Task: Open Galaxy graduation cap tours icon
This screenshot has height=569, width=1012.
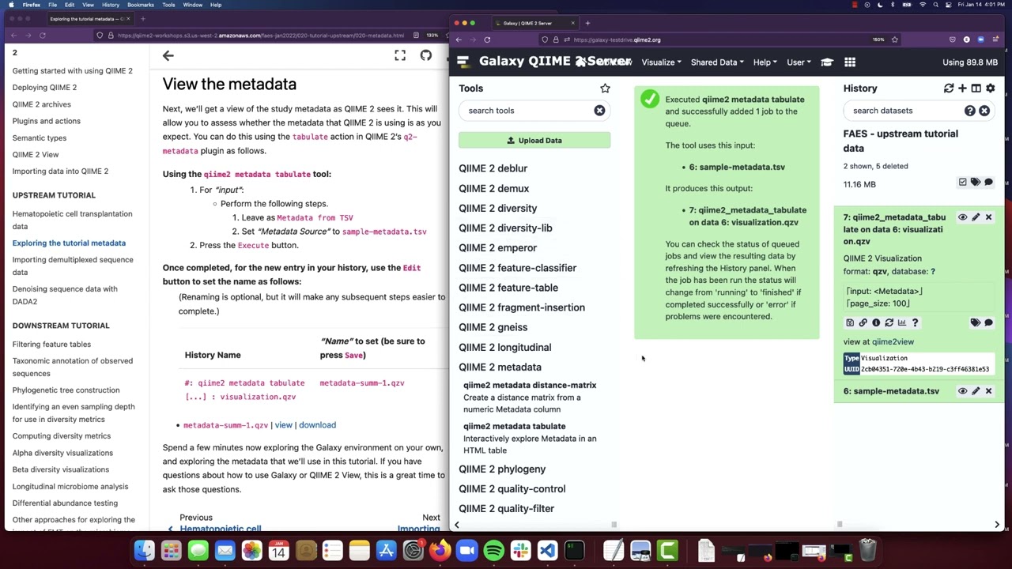Action: click(x=827, y=62)
